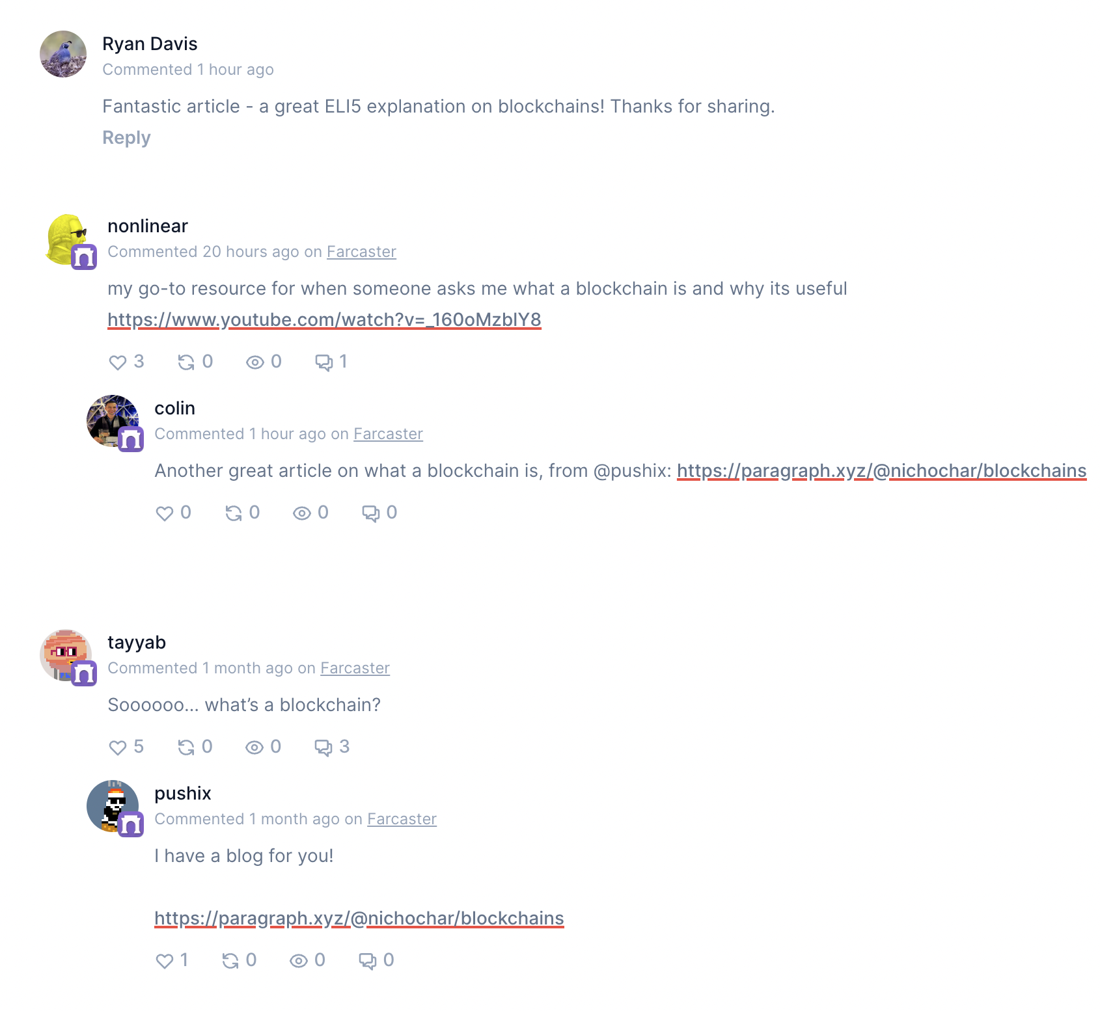Open the YouTube link in nonlinear's comment
This screenshot has width=1100, height=1011.
tap(324, 320)
